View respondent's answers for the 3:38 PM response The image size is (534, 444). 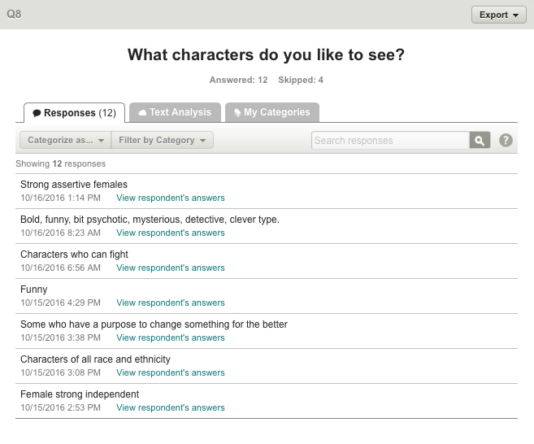point(171,337)
